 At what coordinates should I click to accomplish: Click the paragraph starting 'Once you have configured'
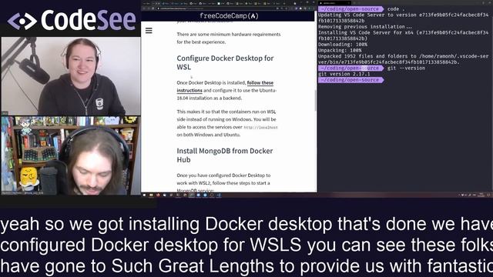223,183
